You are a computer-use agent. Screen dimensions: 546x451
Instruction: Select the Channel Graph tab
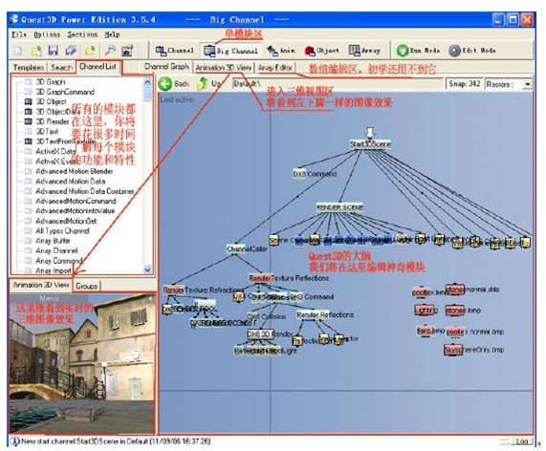point(166,67)
